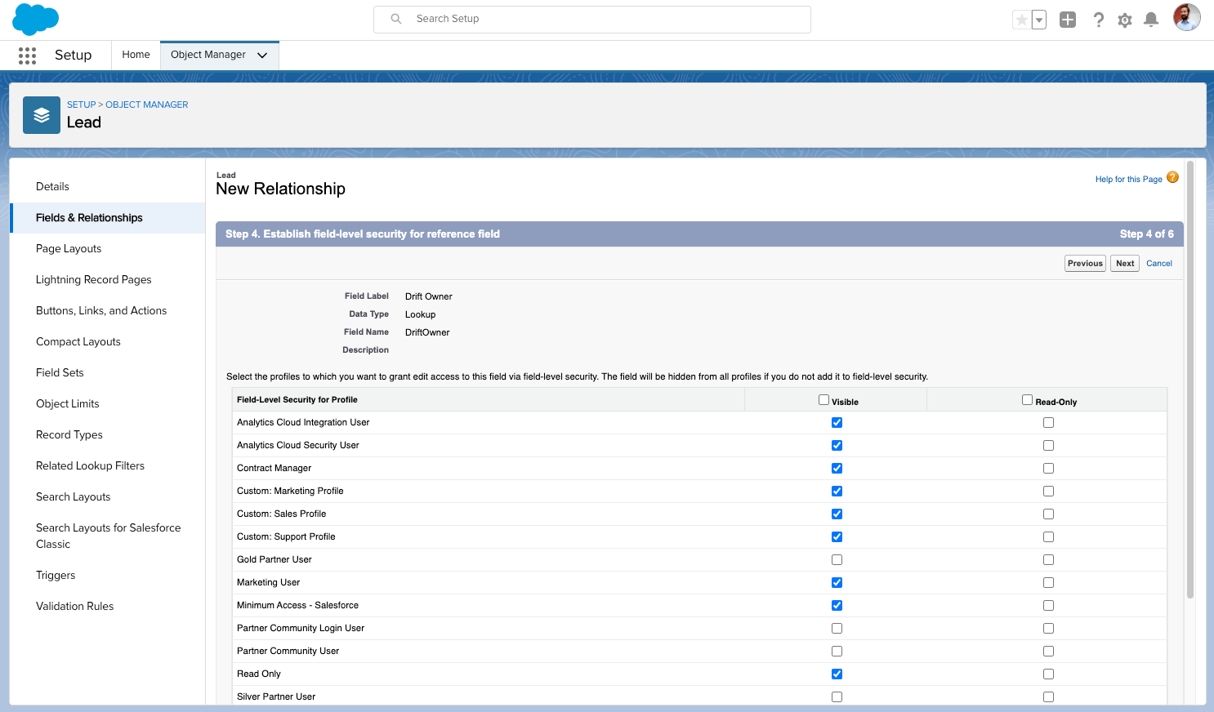Select the Object Manager tab

[208, 55]
